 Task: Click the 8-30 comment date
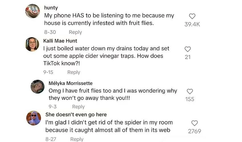[x=50, y=32]
